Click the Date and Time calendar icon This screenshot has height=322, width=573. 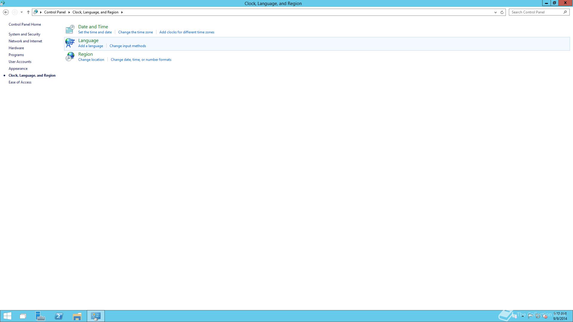tap(70, 29)
